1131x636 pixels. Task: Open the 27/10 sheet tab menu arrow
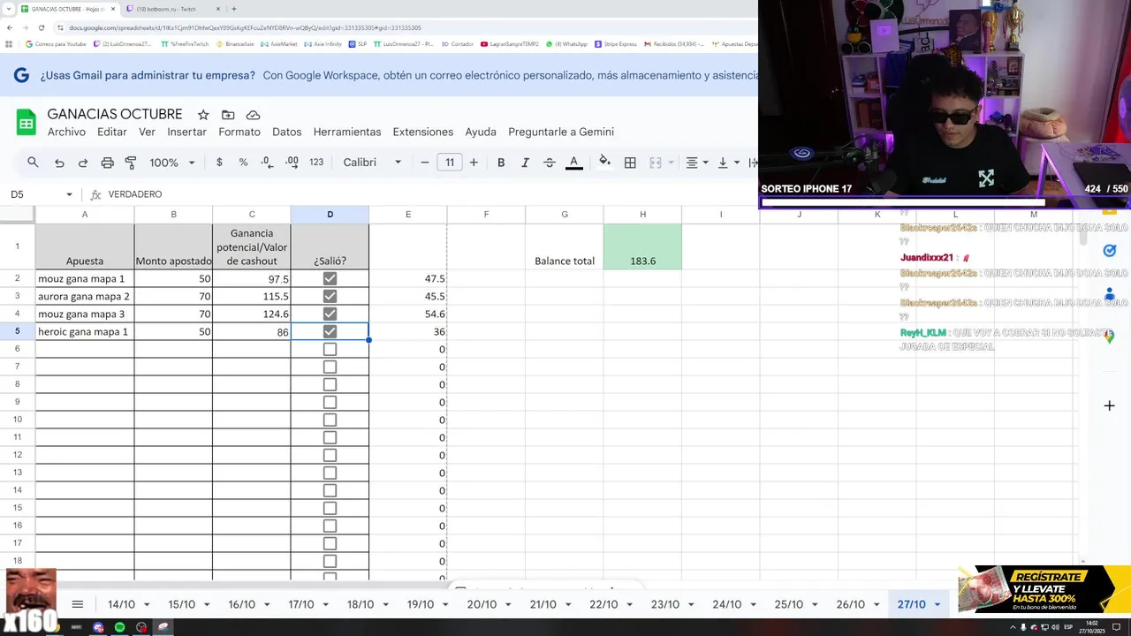coord(937,605)
